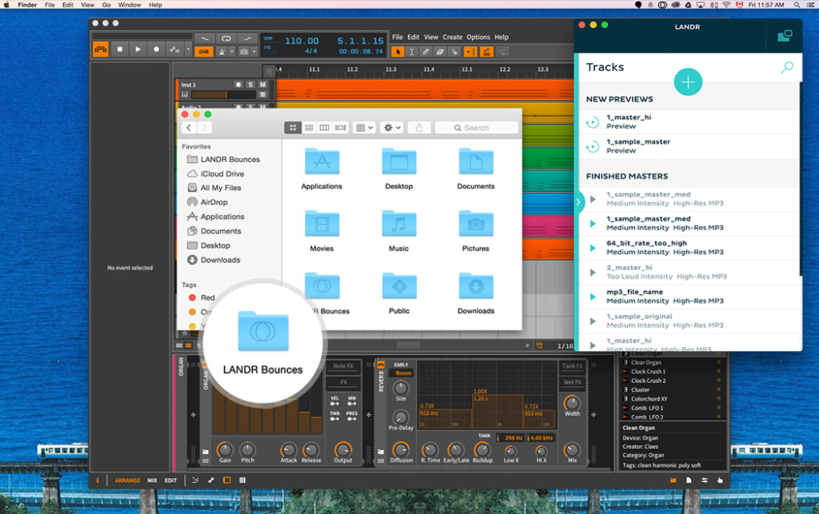Switch Finder to icon view
This screenshot has width=819, height=514.
(x=293, y=128)
